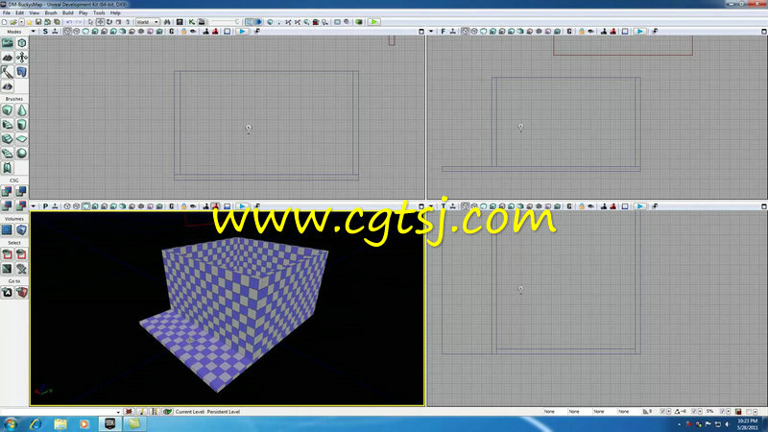This screenshot has width=768, height=432.
Task: Open the Tools menu
Action: click(x=99, y=12)
